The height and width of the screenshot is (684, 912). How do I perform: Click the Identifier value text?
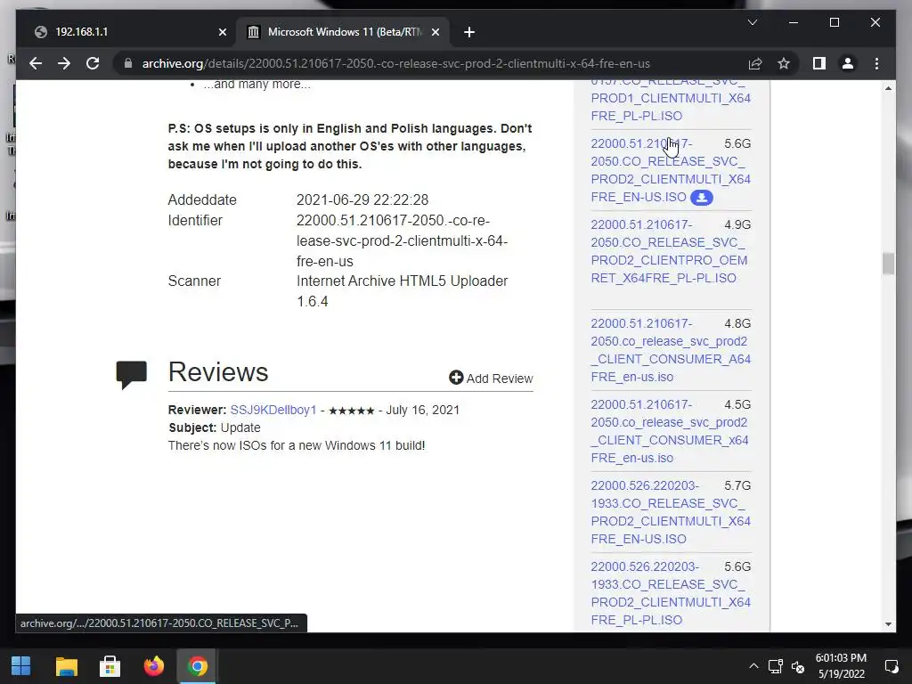click(x=402, y=240)
